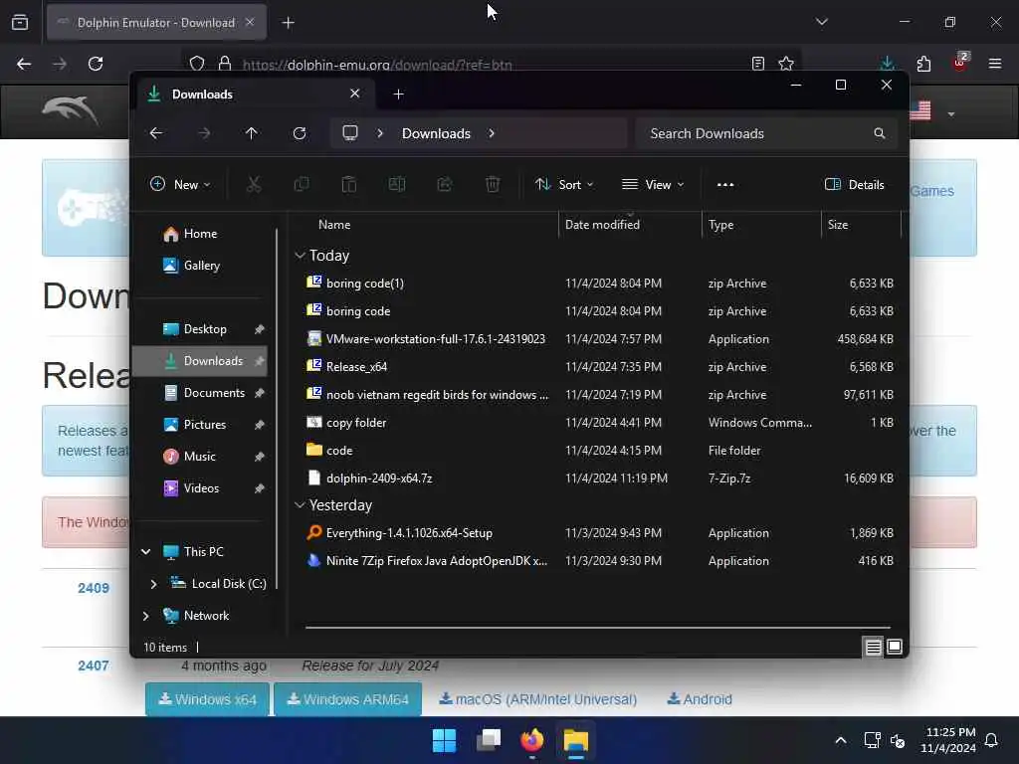Click the Paste clipboard icon in Explorer toolbar
This screenshot has width=1019, height=764.
click(x=349, y=184)
